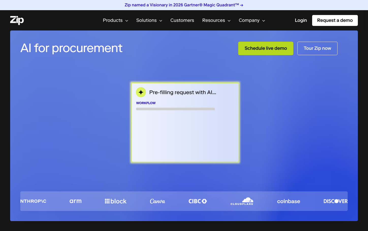Expand the Products dropdown menu

click(115, 20)
